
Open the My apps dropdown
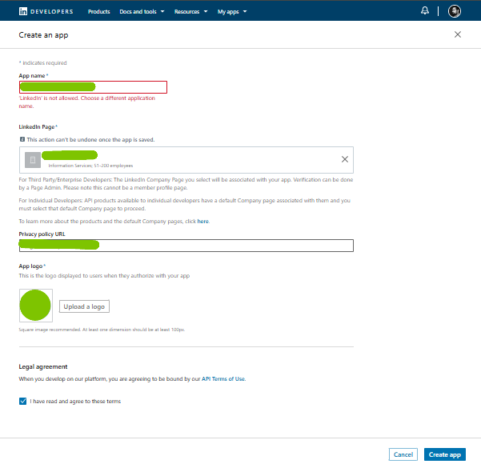232,12
